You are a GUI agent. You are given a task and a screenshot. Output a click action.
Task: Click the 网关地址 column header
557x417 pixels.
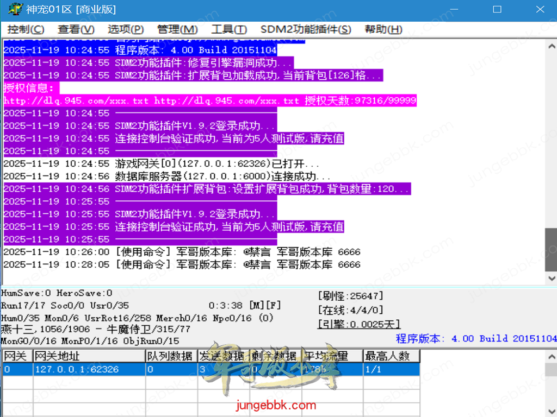click(89, 356)
